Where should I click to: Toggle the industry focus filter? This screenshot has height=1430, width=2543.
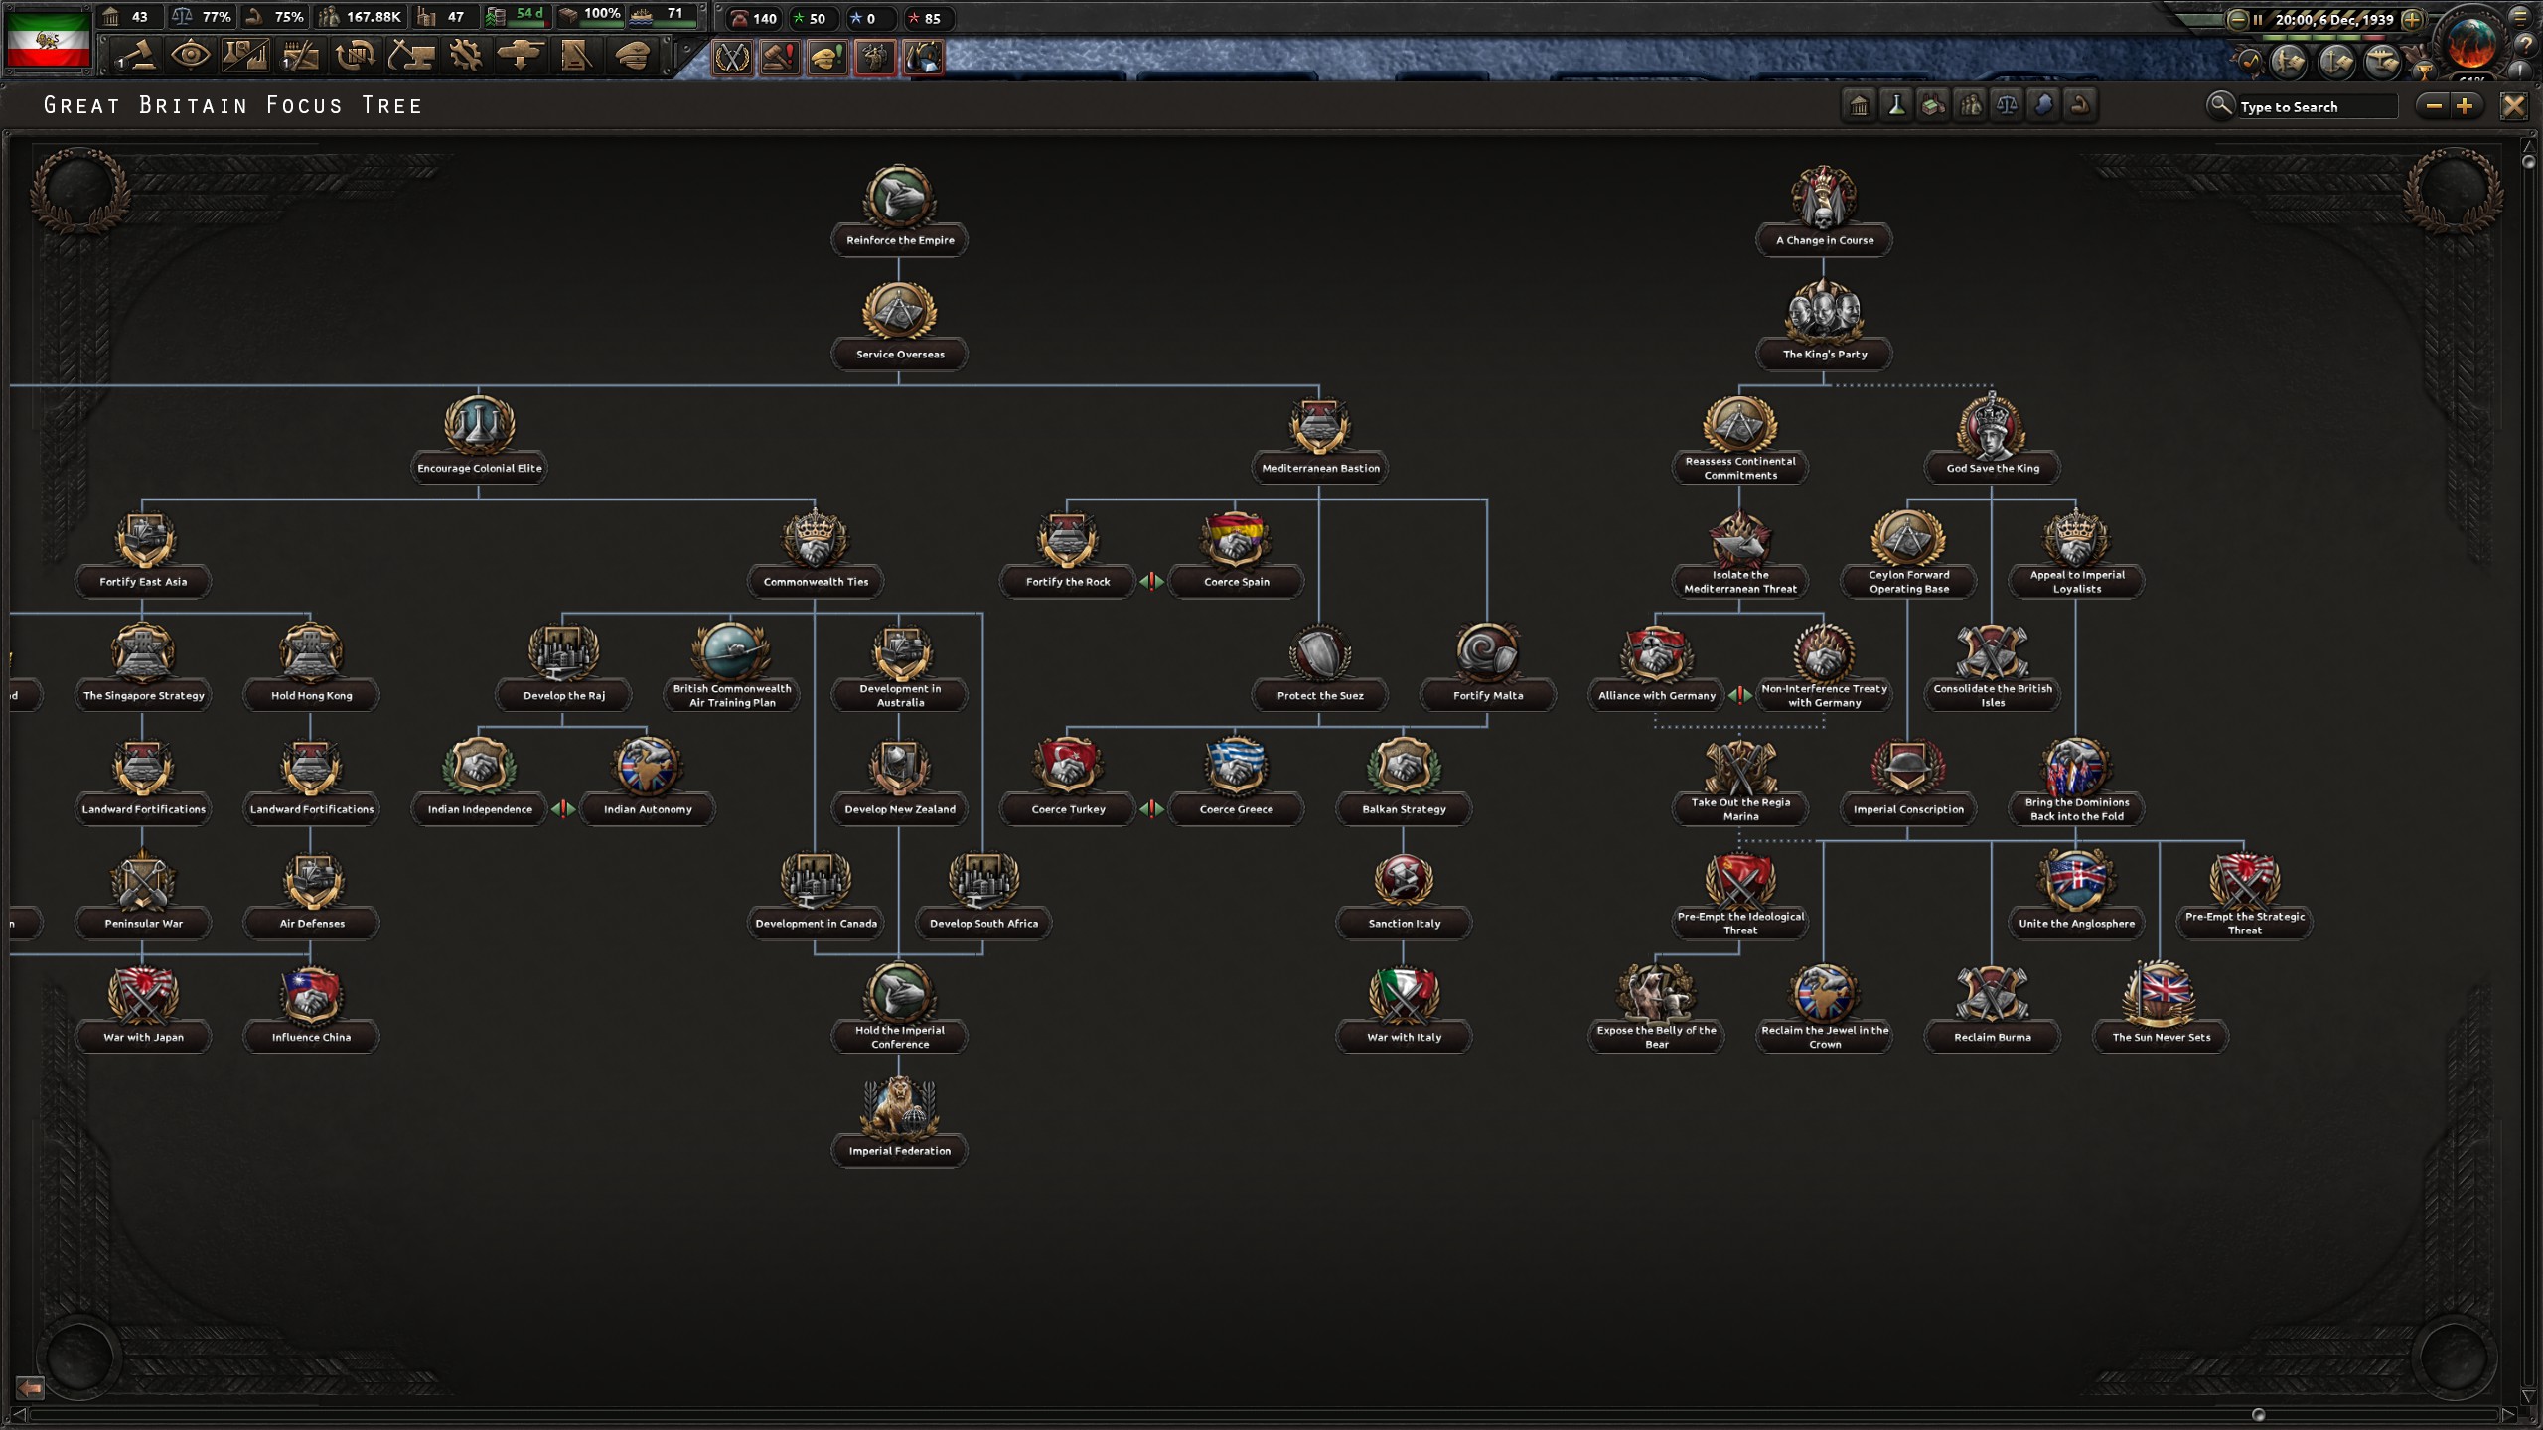pyautogui.click(x=1933, y=105)
